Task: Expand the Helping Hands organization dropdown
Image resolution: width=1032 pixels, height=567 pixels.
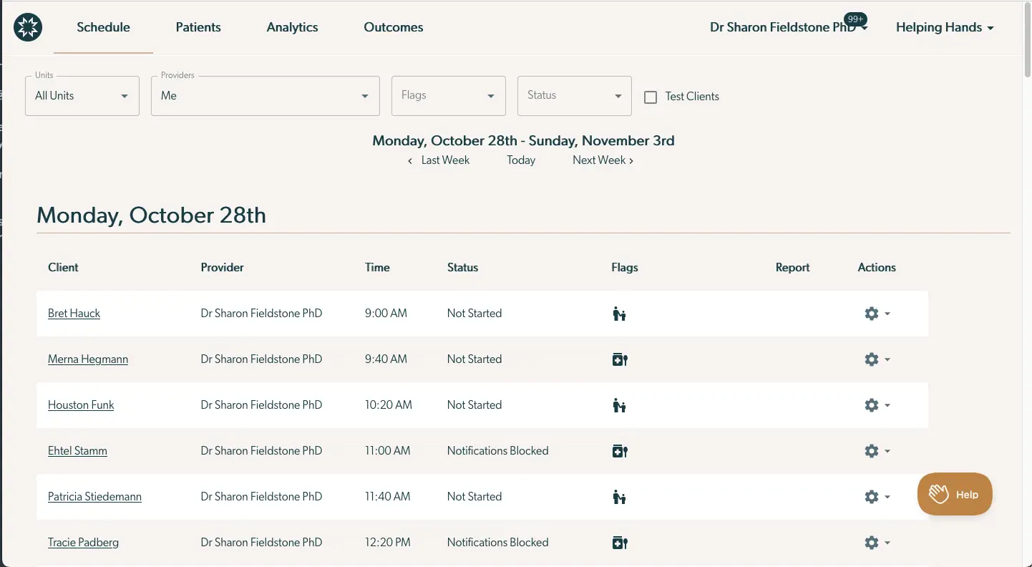Action: (944, 27)
